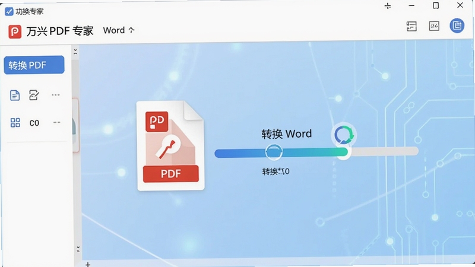
Task: Click the 万兴PDF专家 red logo icon
Action: 14,31
